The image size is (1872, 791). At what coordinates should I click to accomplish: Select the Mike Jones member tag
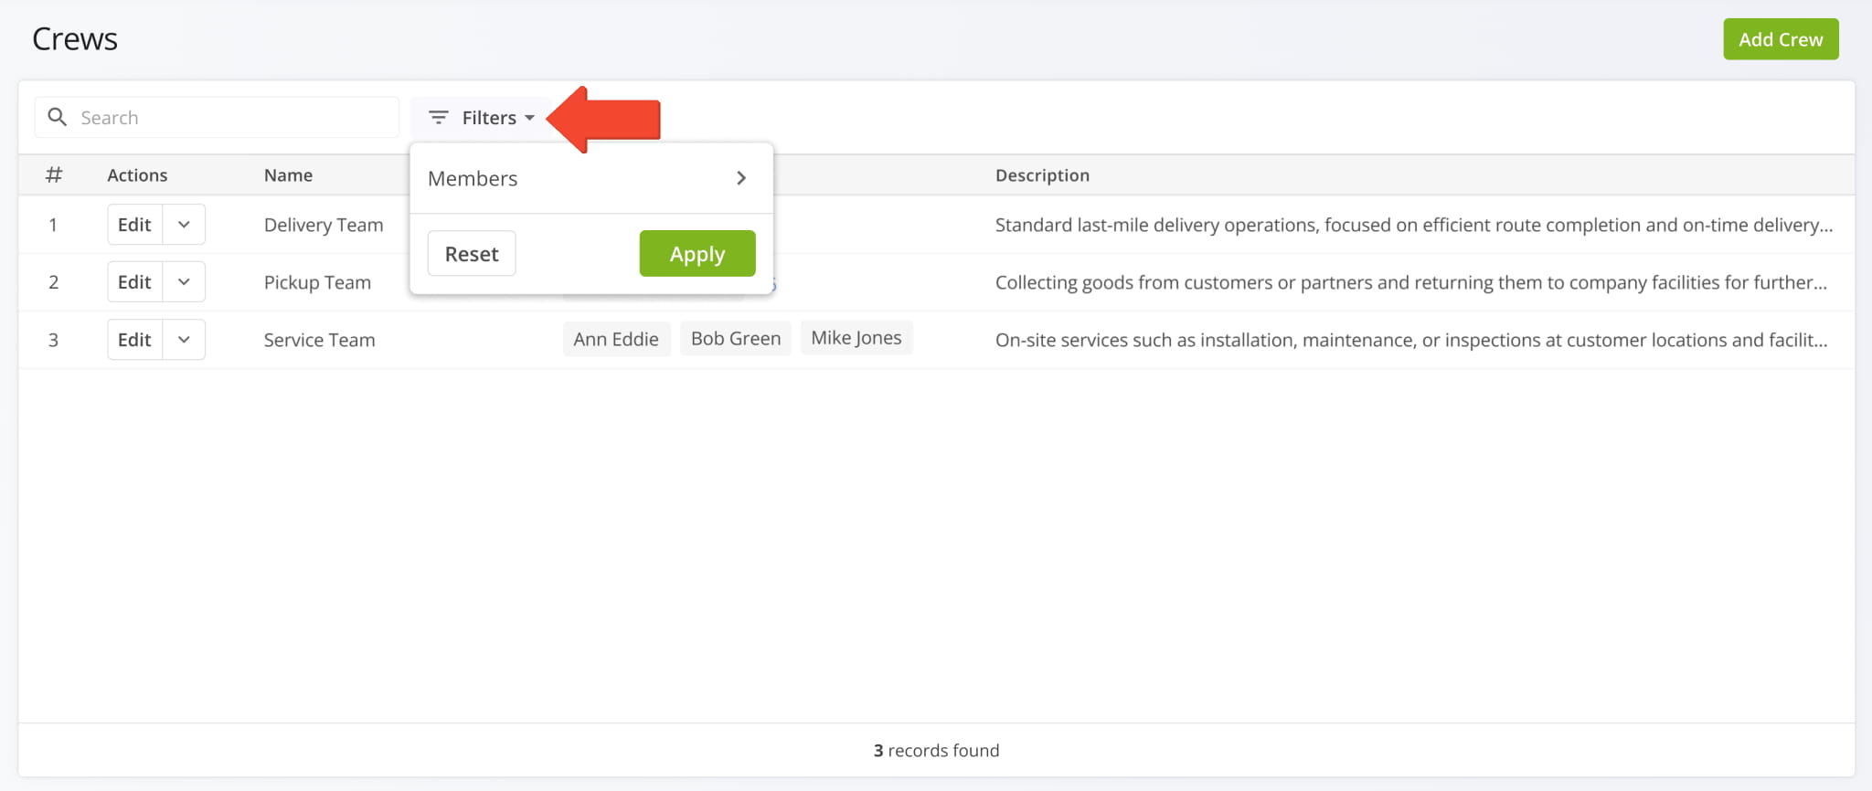856,338
